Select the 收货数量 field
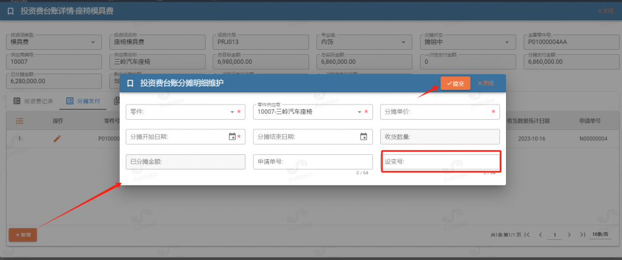 point(440,137)
